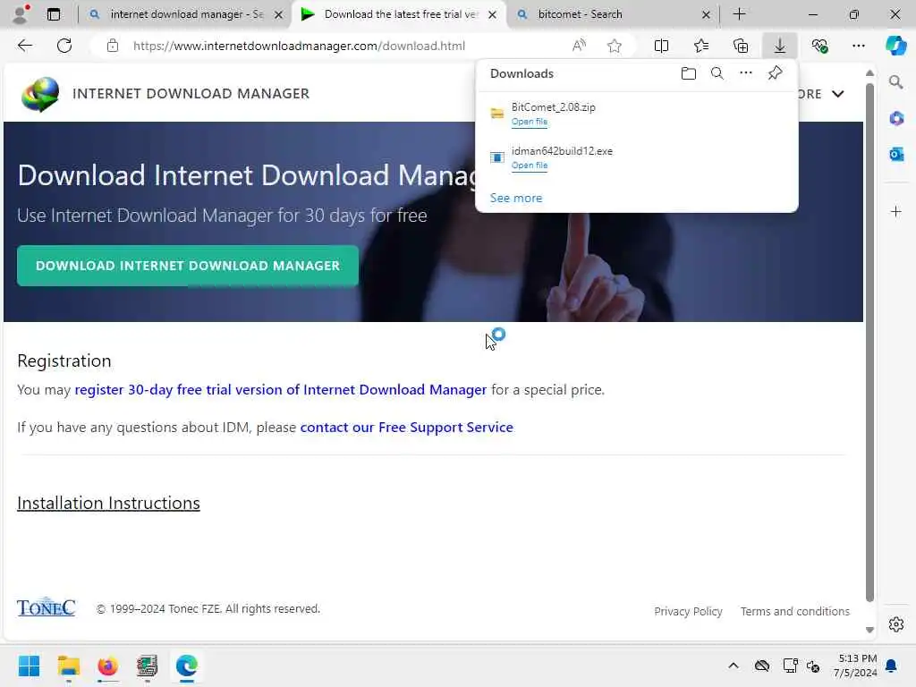Click the scroll up arrow

[x=869, y=73]
